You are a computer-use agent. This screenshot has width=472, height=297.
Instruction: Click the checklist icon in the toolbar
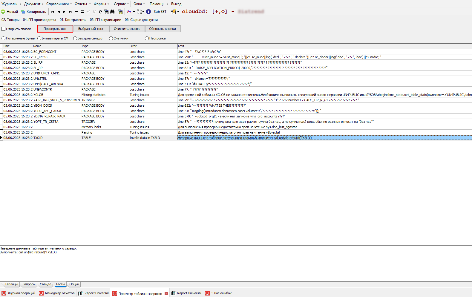click(x=139, y=12)
